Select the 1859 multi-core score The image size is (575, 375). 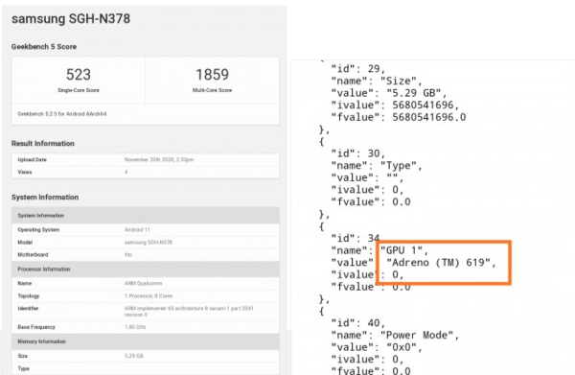[212, 75]
